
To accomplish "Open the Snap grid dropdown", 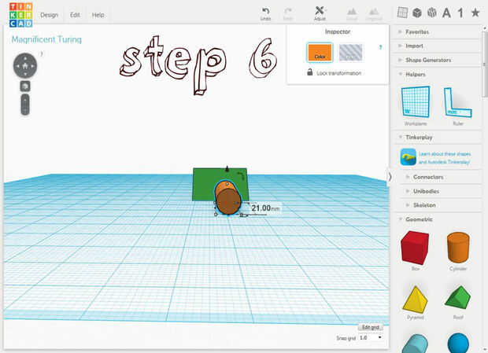I will (x=371, y=337).
